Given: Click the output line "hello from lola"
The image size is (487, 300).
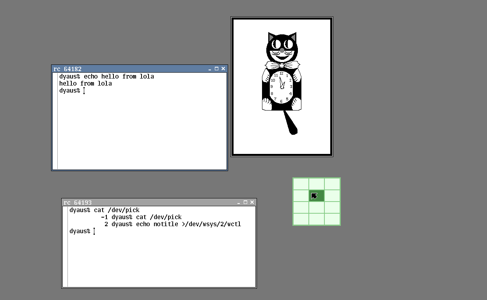Looking at the screenshot, I should [x=85, y=84].
